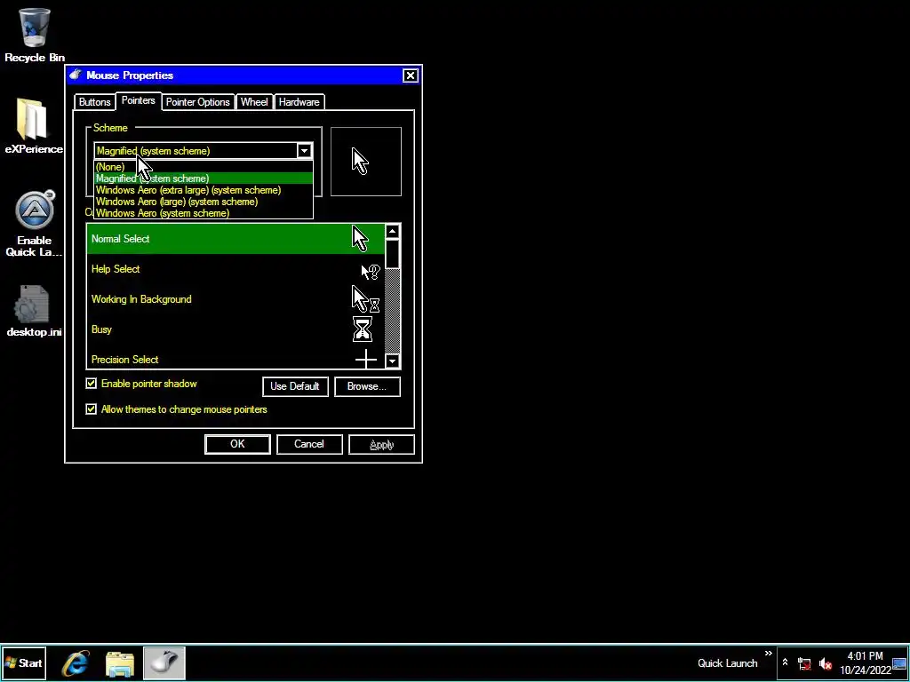Toggle Allow themes to change mouse pointers

(92, 409)
